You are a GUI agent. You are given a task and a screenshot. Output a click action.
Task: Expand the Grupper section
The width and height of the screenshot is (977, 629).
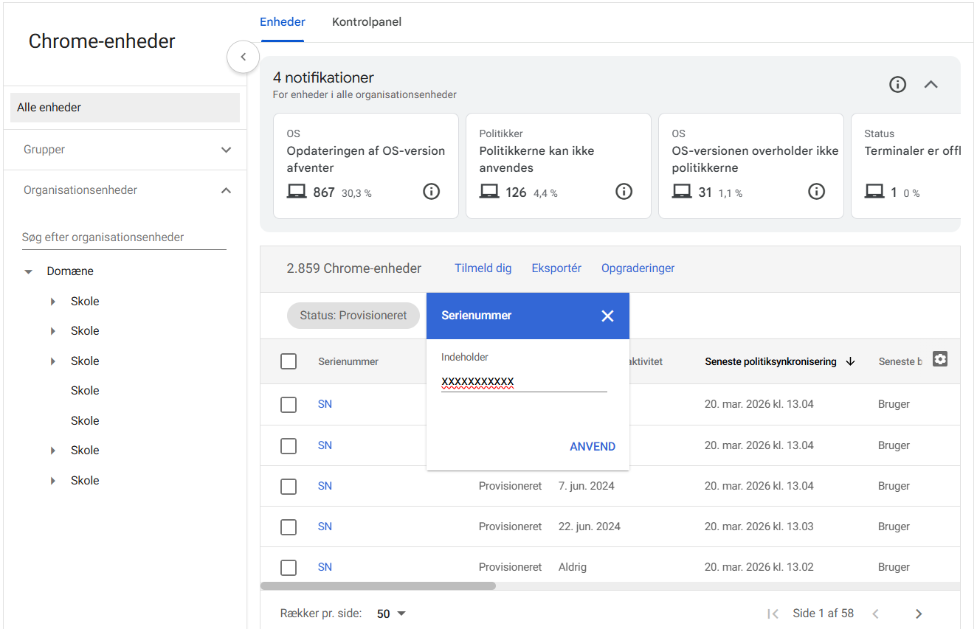[x=226, y=150]
